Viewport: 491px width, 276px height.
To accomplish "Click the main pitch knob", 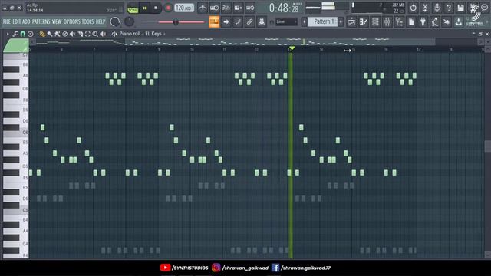I will click(129, 21).
